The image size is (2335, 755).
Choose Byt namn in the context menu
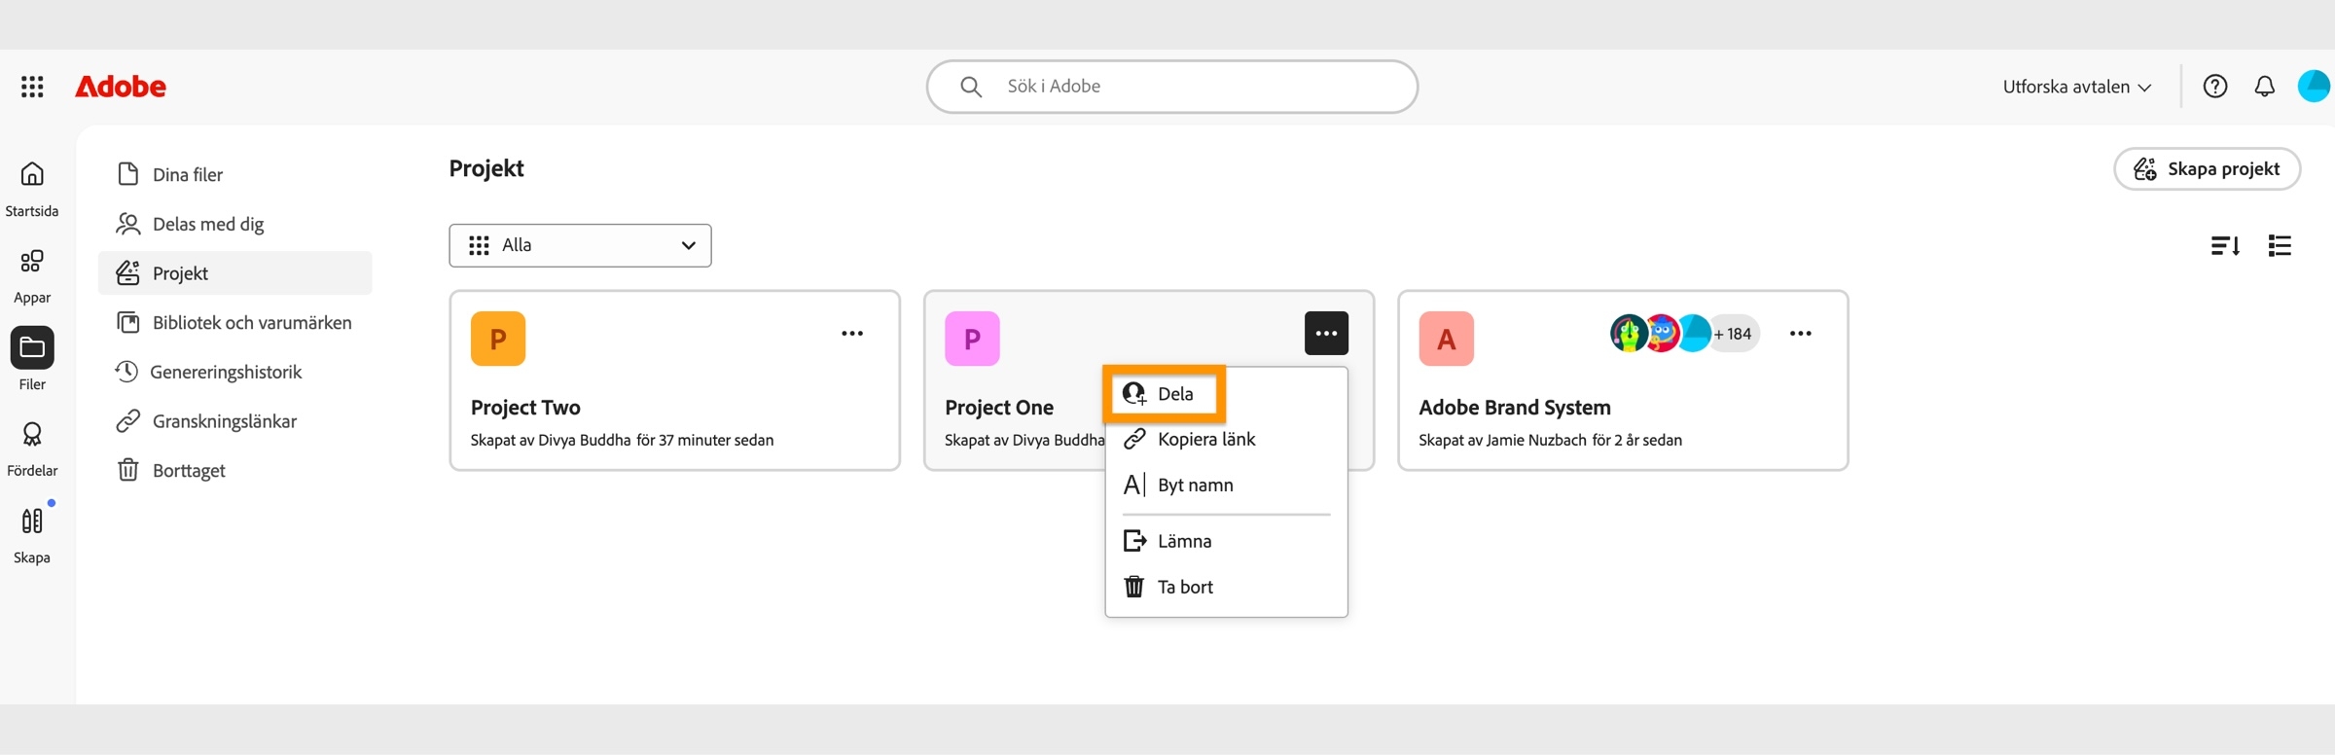pos(1196,485)
